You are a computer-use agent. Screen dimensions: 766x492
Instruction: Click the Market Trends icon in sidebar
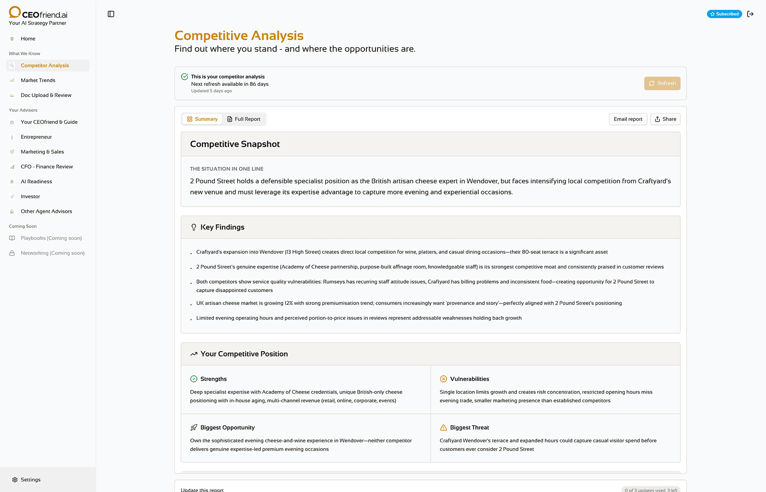coord(12,81)
